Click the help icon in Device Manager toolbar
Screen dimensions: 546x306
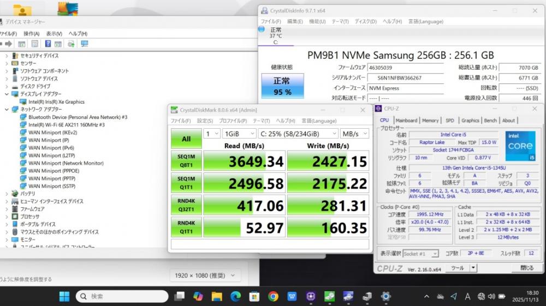point(48,44)
